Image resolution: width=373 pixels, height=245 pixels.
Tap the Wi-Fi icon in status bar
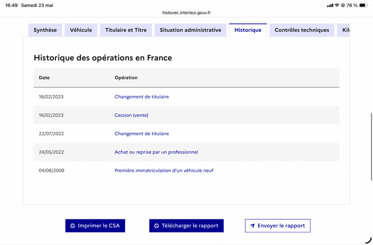(x=337, y=5)
